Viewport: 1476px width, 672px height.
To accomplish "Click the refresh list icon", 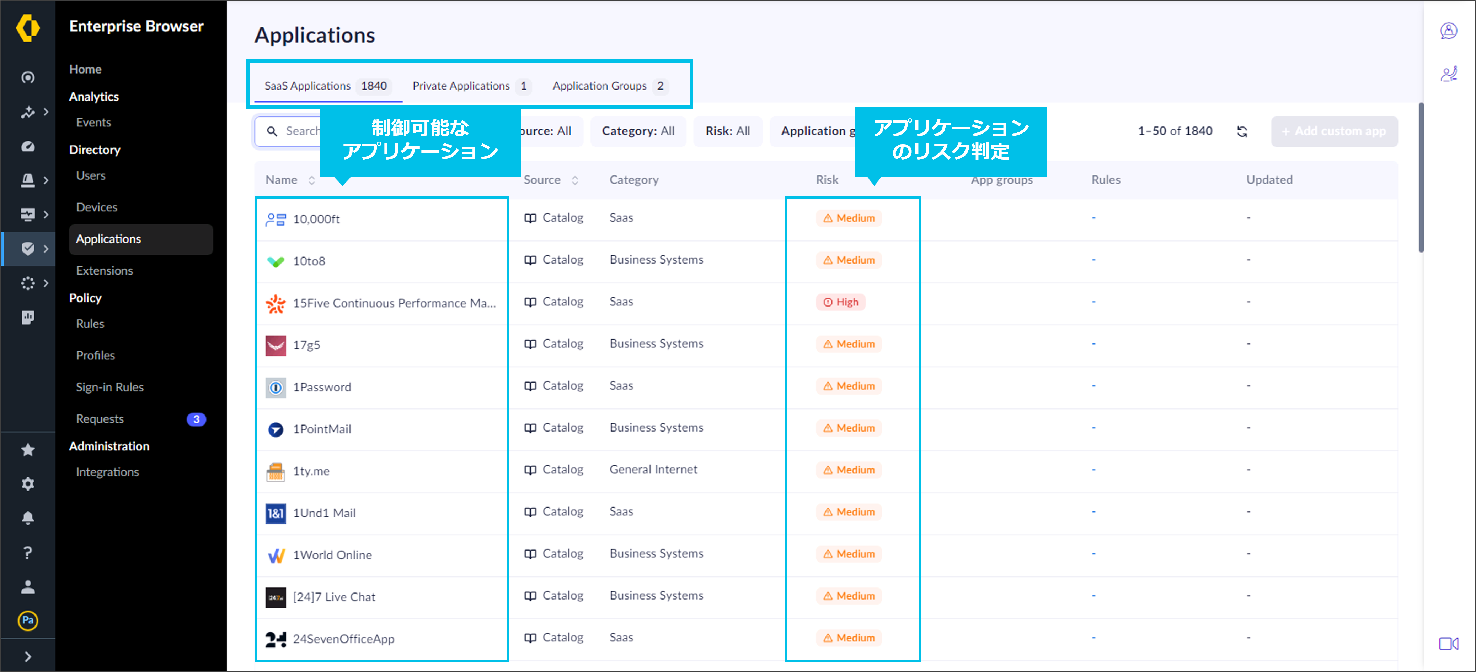I will click(x=1242, y=132).
